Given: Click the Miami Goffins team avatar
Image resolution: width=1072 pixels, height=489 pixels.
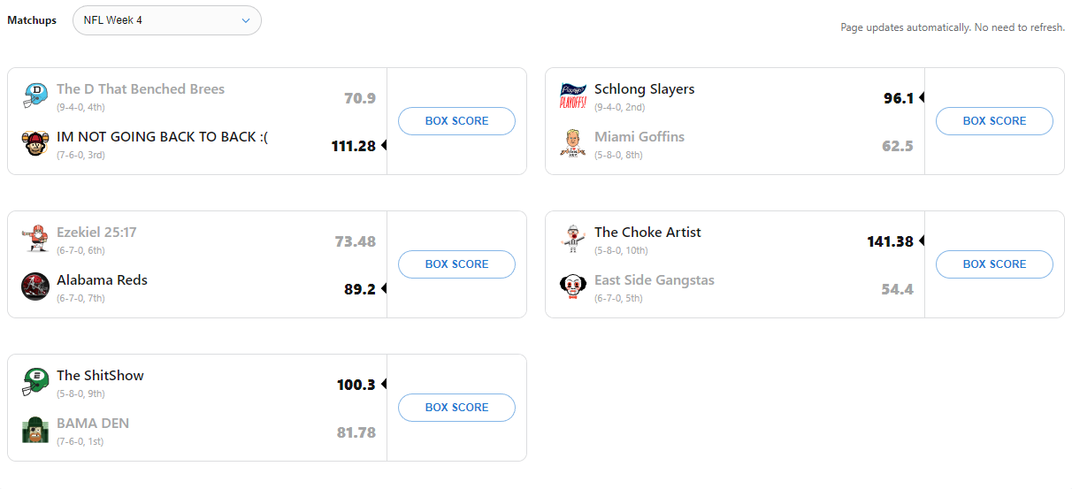Looking at the screenshot, I should click(x=573, y=142).
